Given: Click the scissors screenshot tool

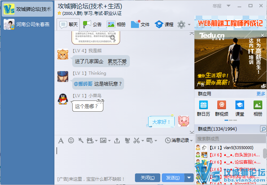Looking at the screenshot, I should [x=136, y=140].
